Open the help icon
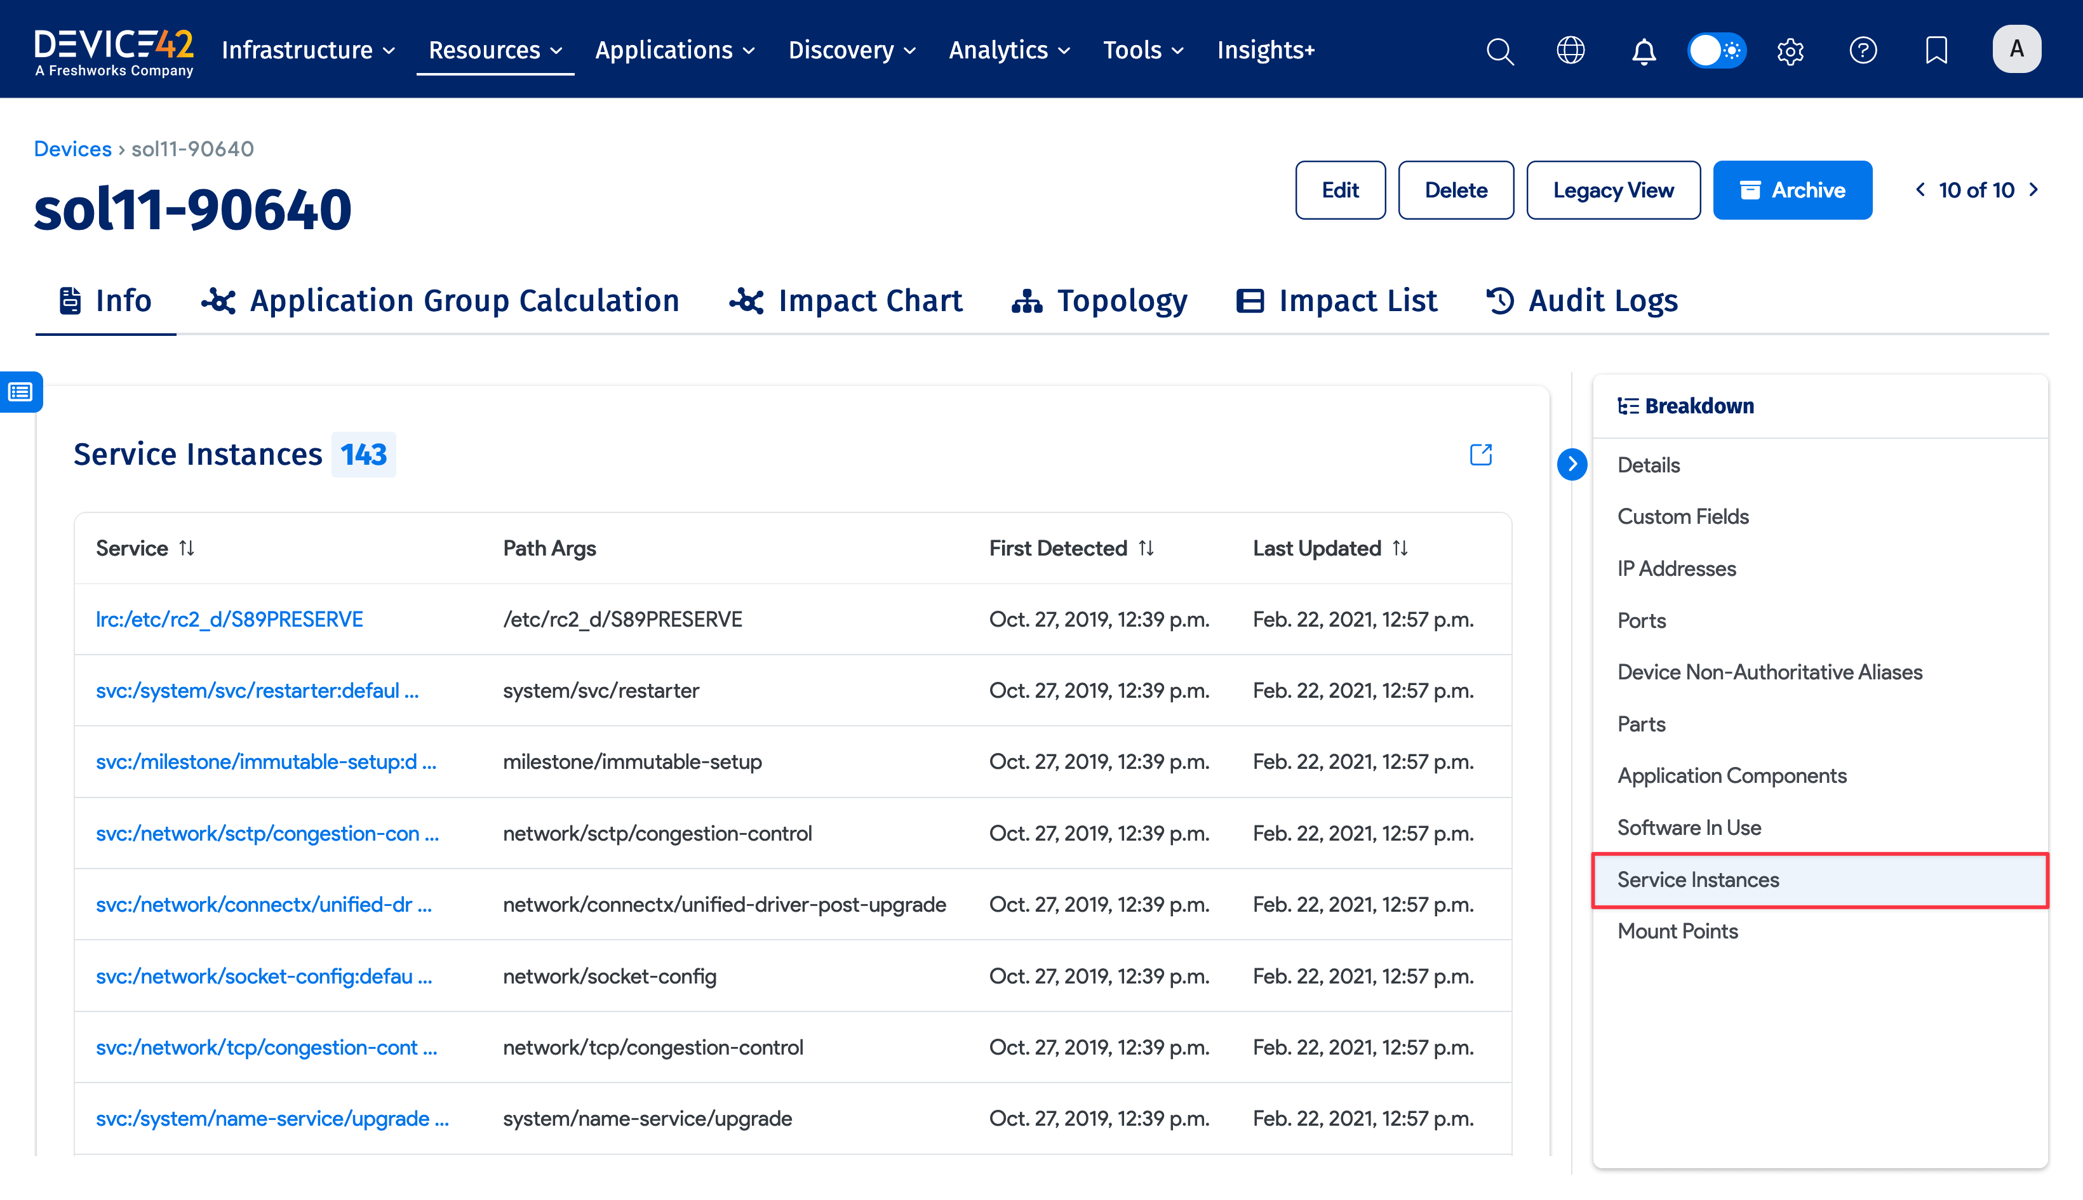Image resolution: width=2083 pixels, height=1200 pixels. (1863, 51)
